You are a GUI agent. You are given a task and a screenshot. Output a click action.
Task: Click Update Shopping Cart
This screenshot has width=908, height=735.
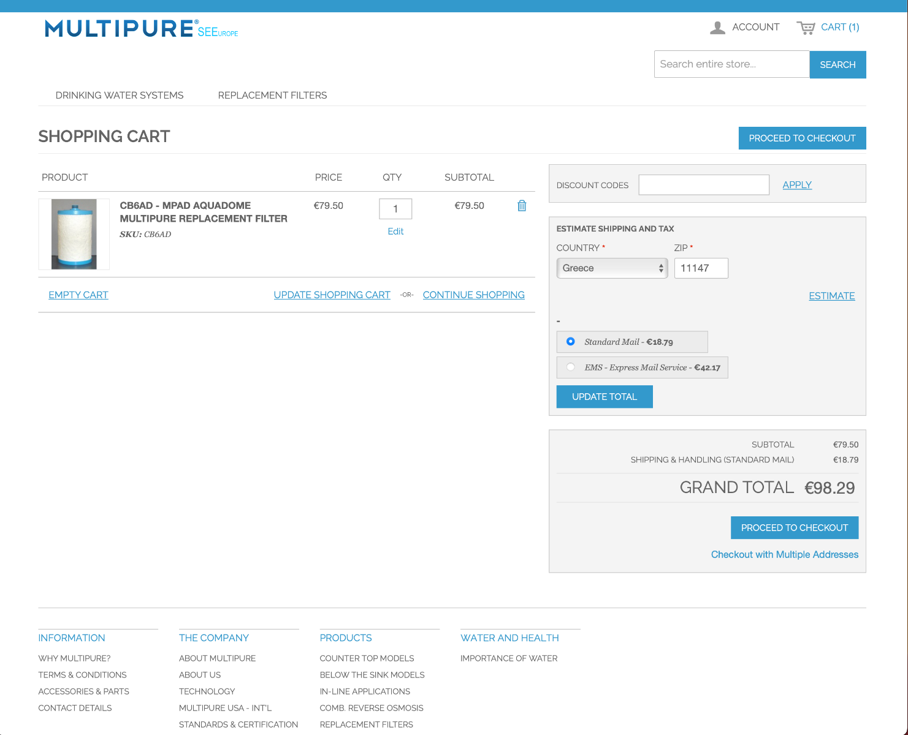[332, 295]
